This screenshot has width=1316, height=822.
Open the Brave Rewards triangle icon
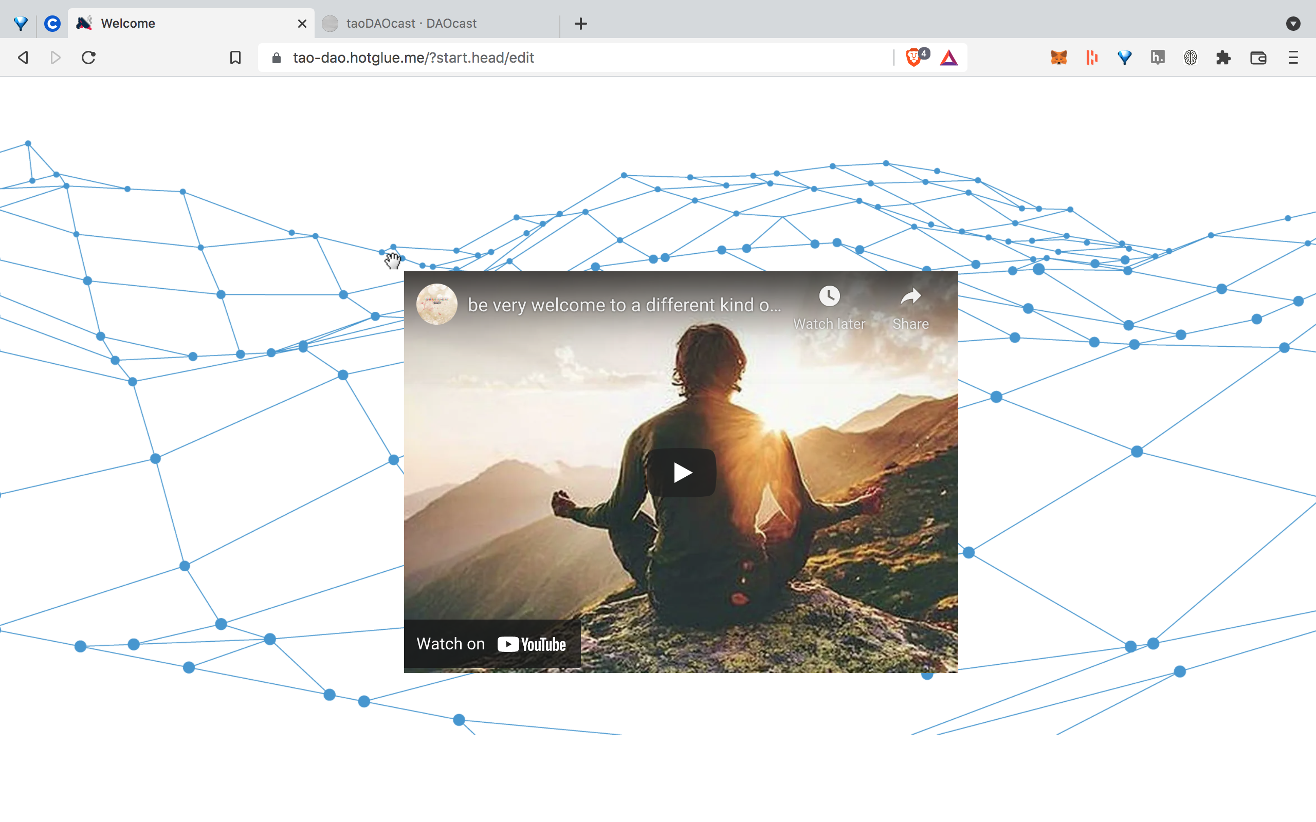[x=948, y=58]
